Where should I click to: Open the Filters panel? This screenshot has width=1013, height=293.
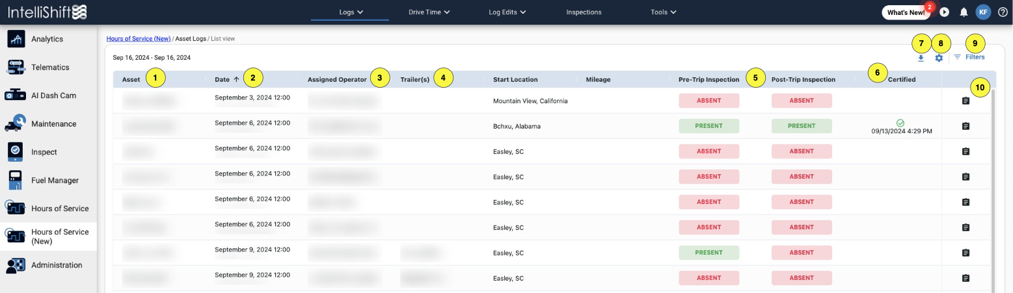click(969, 57)
